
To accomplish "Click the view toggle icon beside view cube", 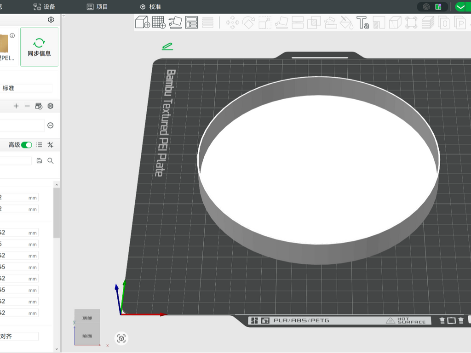I will pos(121,339).
